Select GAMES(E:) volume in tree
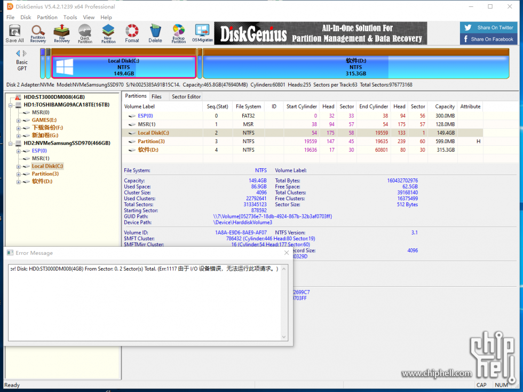The image size is (523, 392). 44,120
